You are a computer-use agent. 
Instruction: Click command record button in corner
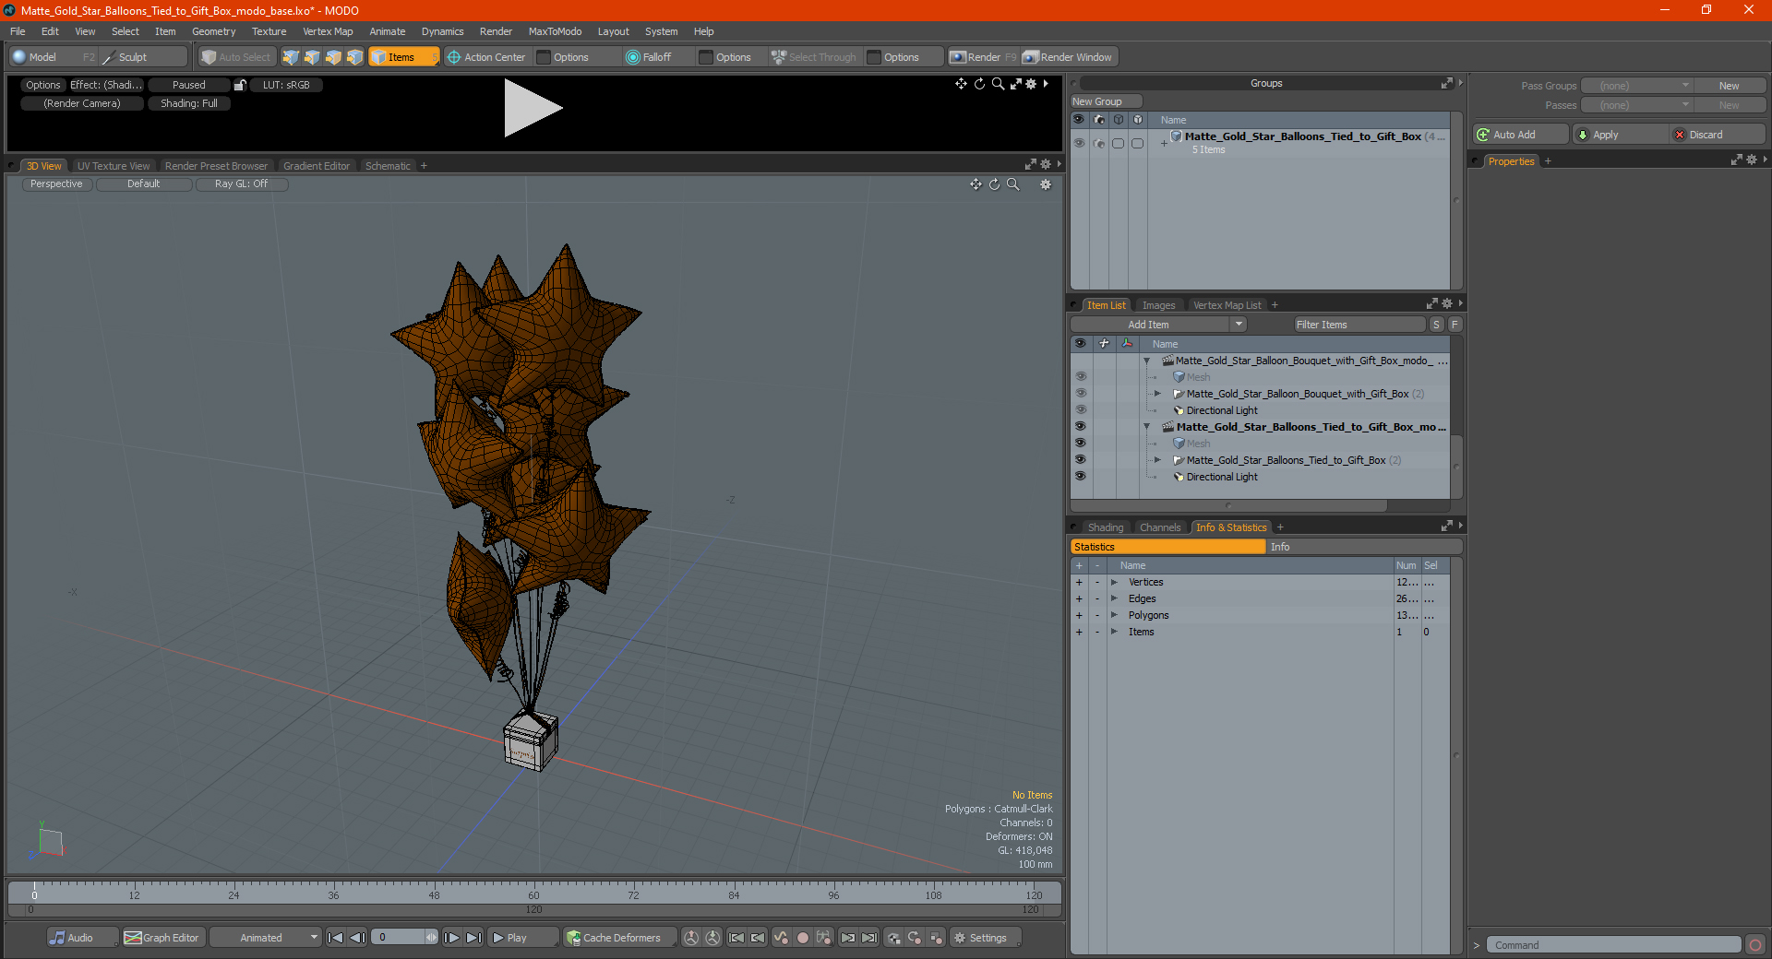point(1755,945)
